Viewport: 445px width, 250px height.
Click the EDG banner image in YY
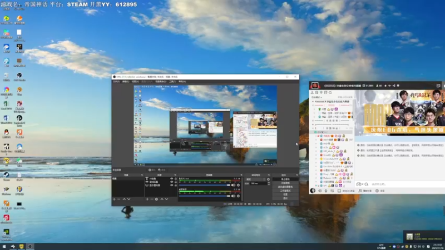click(x=400, y=113)
